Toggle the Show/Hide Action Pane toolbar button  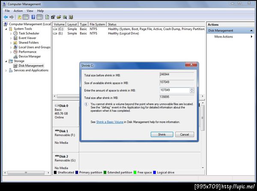point(39,17)
